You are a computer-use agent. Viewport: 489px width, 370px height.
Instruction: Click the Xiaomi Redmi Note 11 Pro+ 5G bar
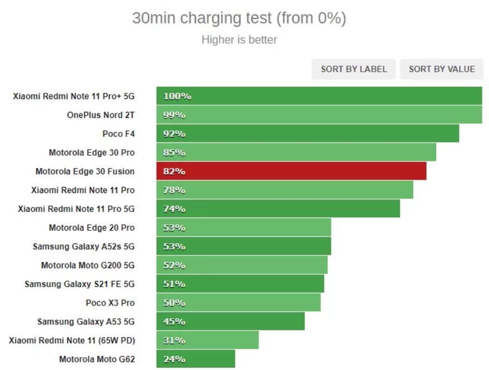(x=319, y=96)
